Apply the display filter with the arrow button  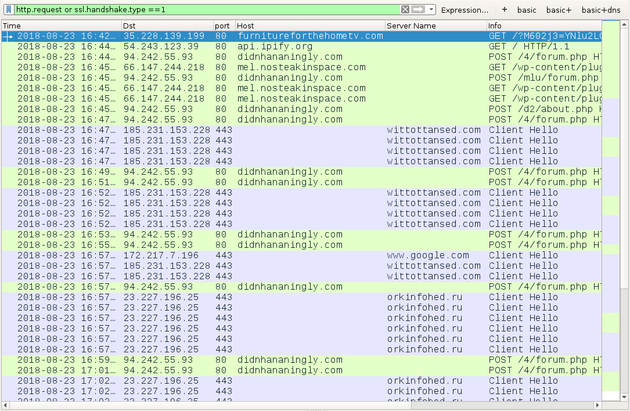pyautogui.click(x=418, y=10)
